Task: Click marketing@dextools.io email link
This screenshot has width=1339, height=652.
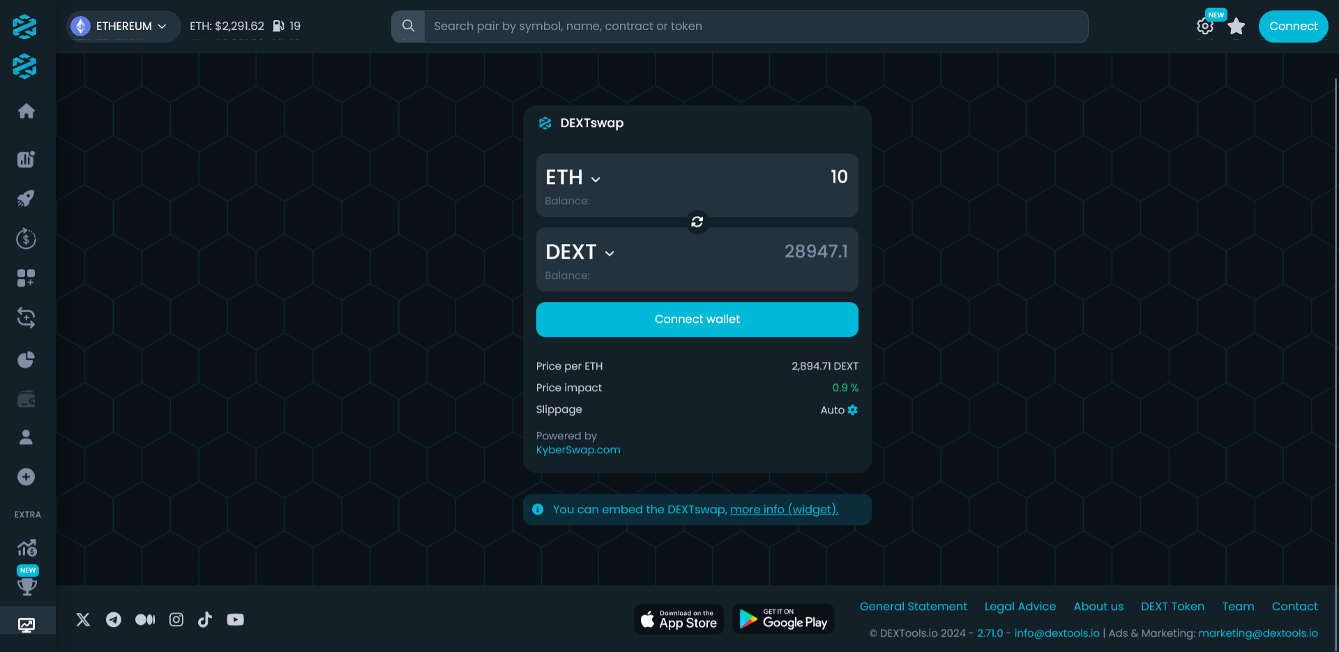Action: pos(1258,633)
